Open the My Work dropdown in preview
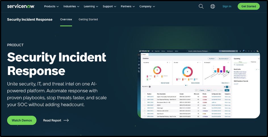268x137 pixels. tap(212, 59)
